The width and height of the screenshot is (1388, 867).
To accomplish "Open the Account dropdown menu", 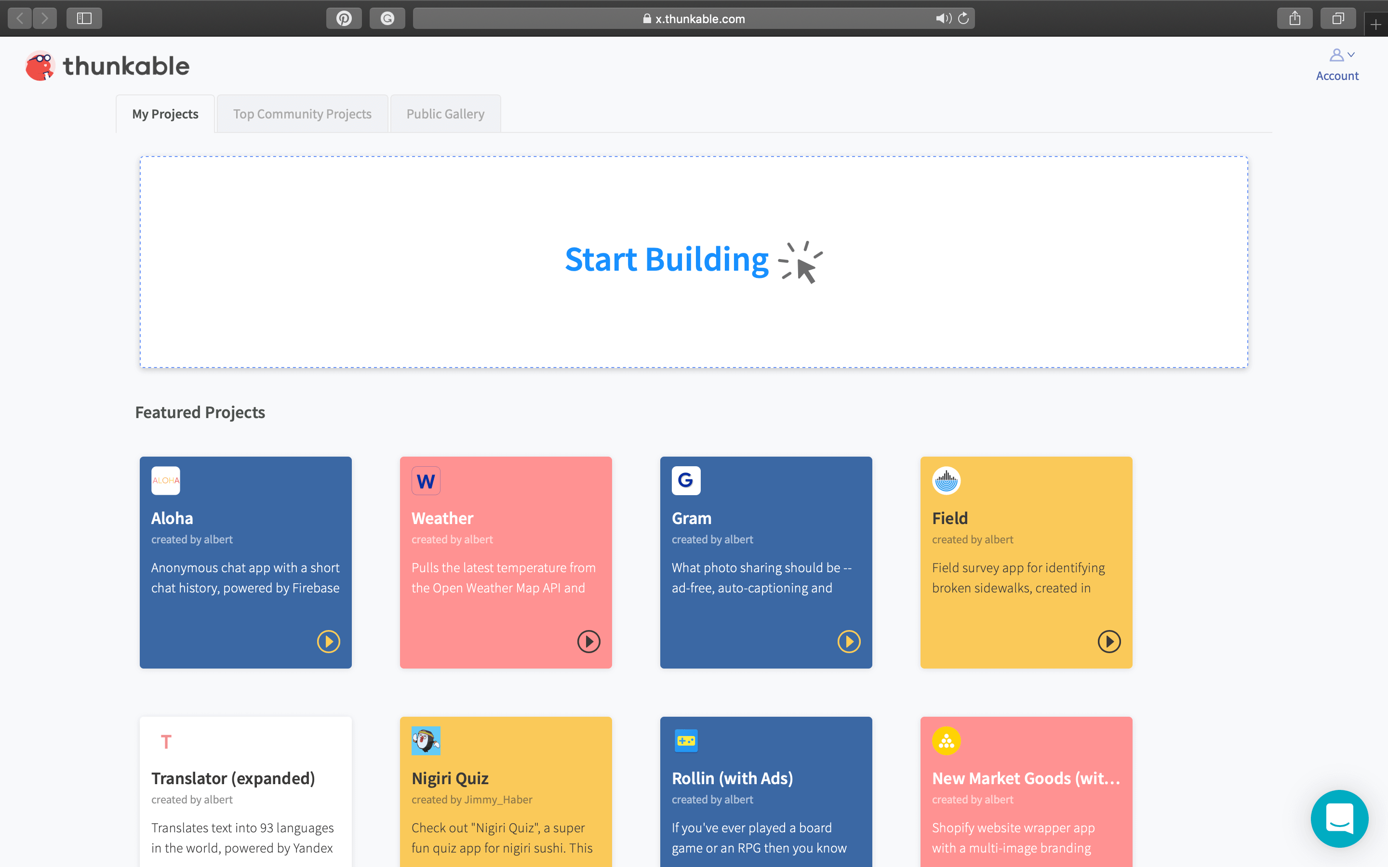I will tap(1336, 65).
